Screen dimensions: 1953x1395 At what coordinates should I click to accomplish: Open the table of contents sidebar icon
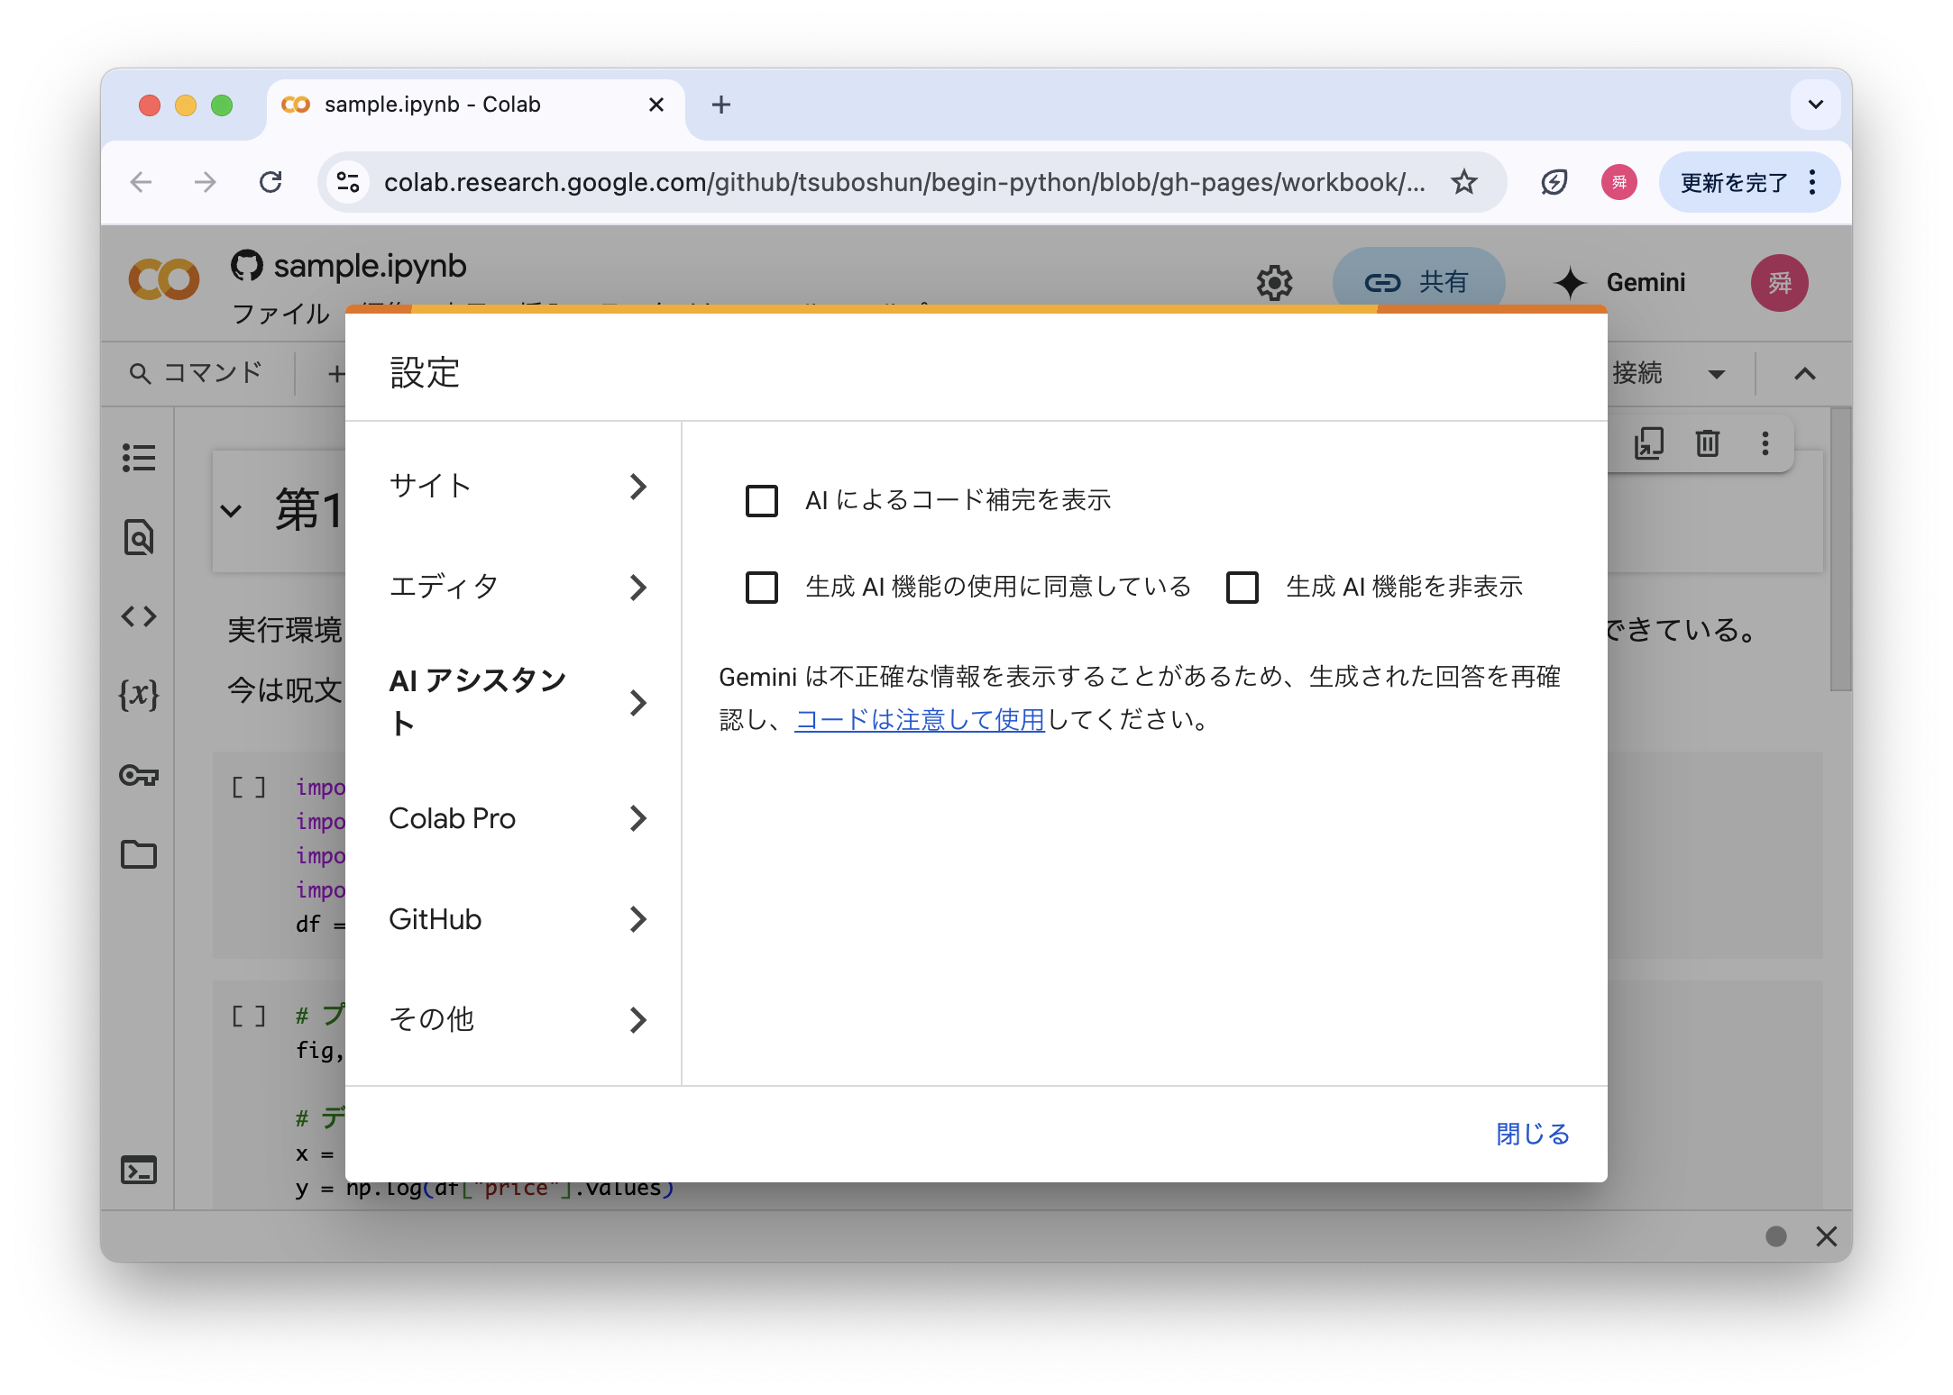[x=139, y=458]
